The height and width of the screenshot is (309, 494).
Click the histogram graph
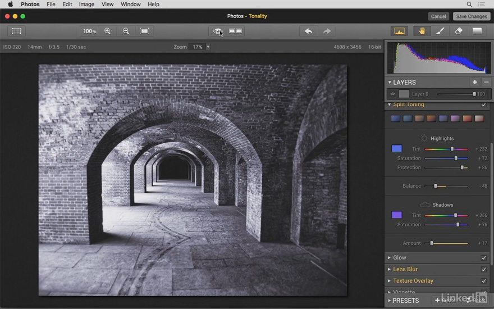pyautogui.click(x=439, y=58)
